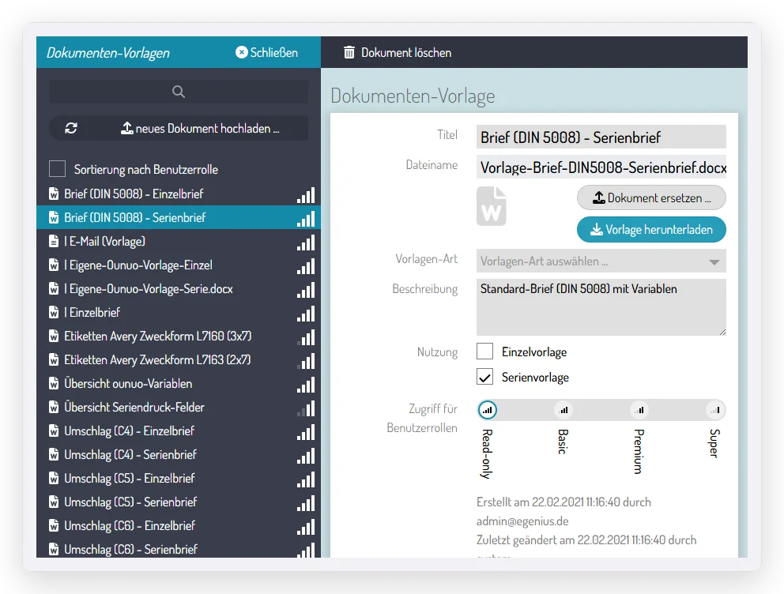Viewport: 784px width, 594px height.
Task: Enable the Einzelvorlage checkbox
Action: point(485,352)
